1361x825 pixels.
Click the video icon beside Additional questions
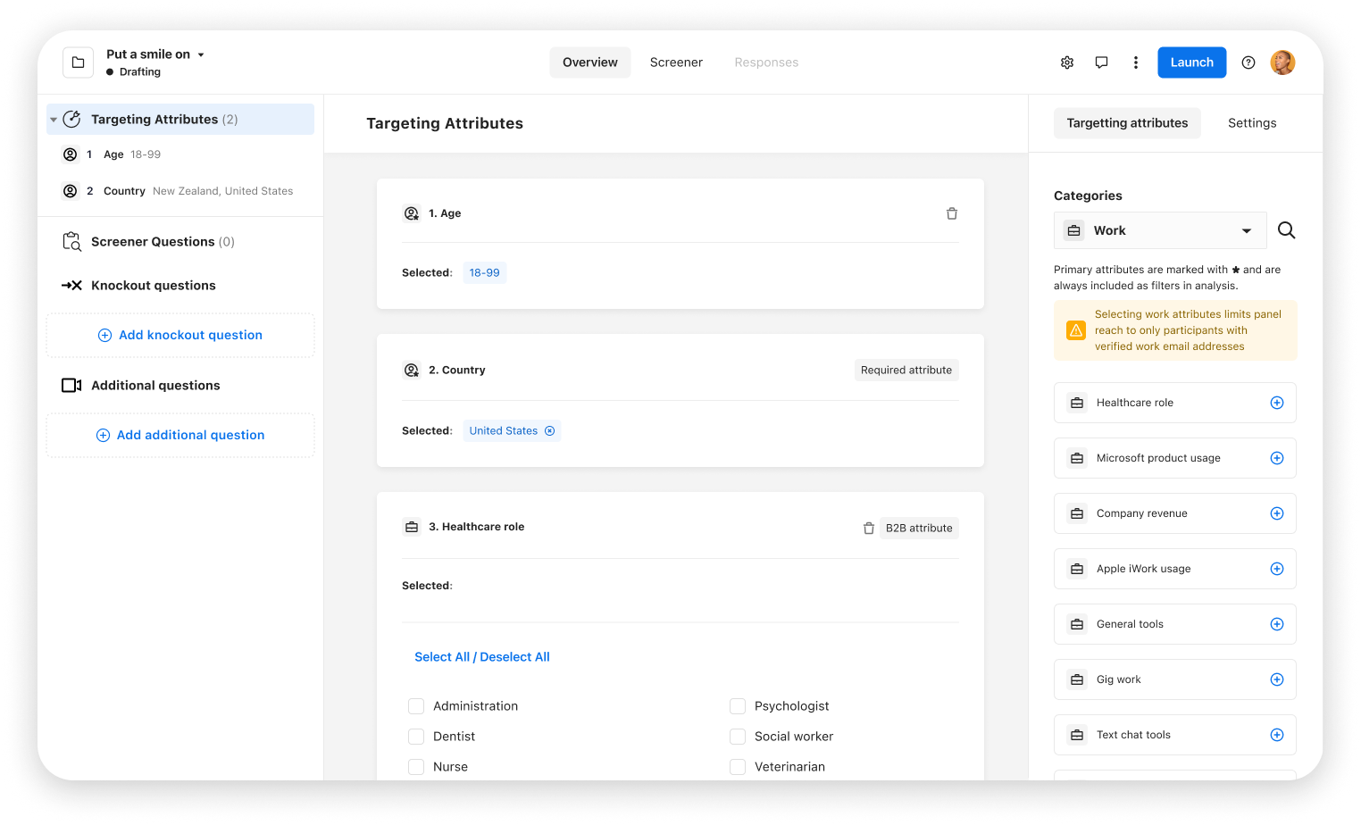[71, 385]
